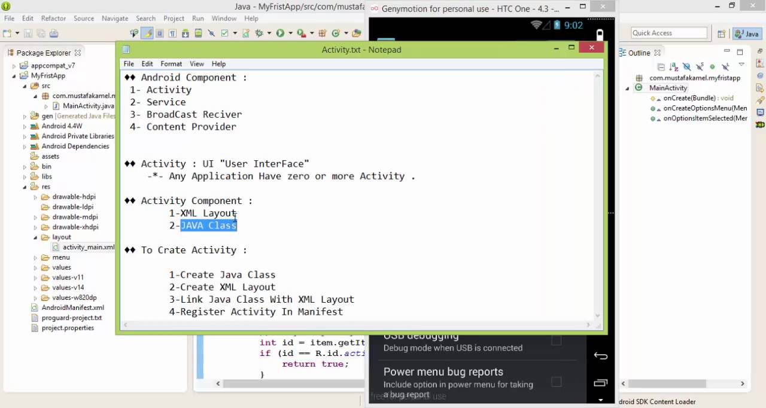Toggle Hide Non-Public Members icon in Outline
The width and height of the screenshot is (766, 408).
click(x=712, y=66)
